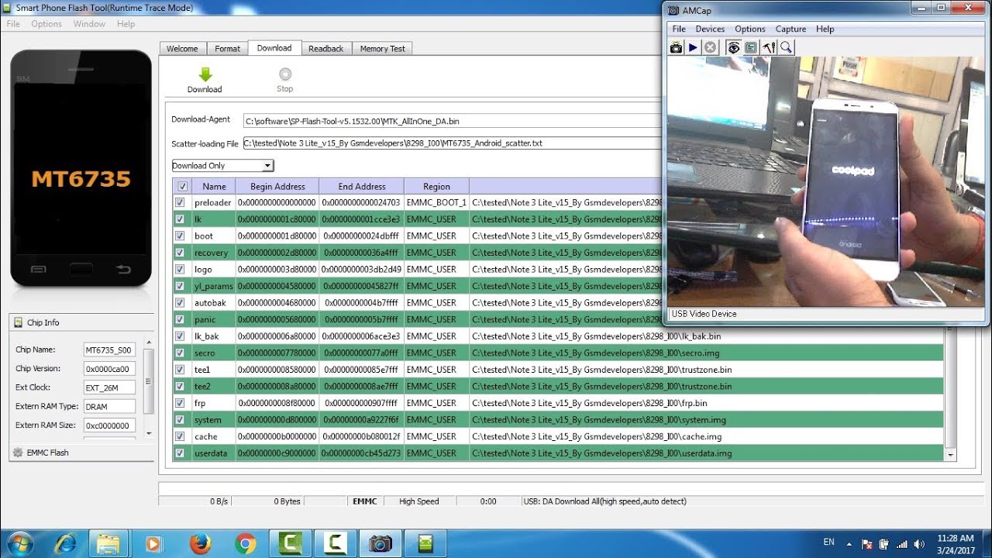
Task: Click the Chip Info panel icon
Action: click(x=19, y=322)
